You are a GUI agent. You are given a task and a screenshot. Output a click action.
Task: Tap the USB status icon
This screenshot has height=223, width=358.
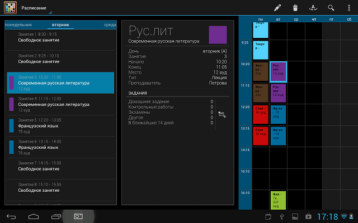[x=282, y=217]
